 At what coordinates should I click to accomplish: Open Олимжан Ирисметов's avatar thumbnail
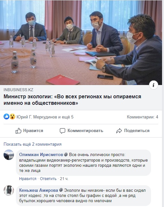tap(9, 155)
